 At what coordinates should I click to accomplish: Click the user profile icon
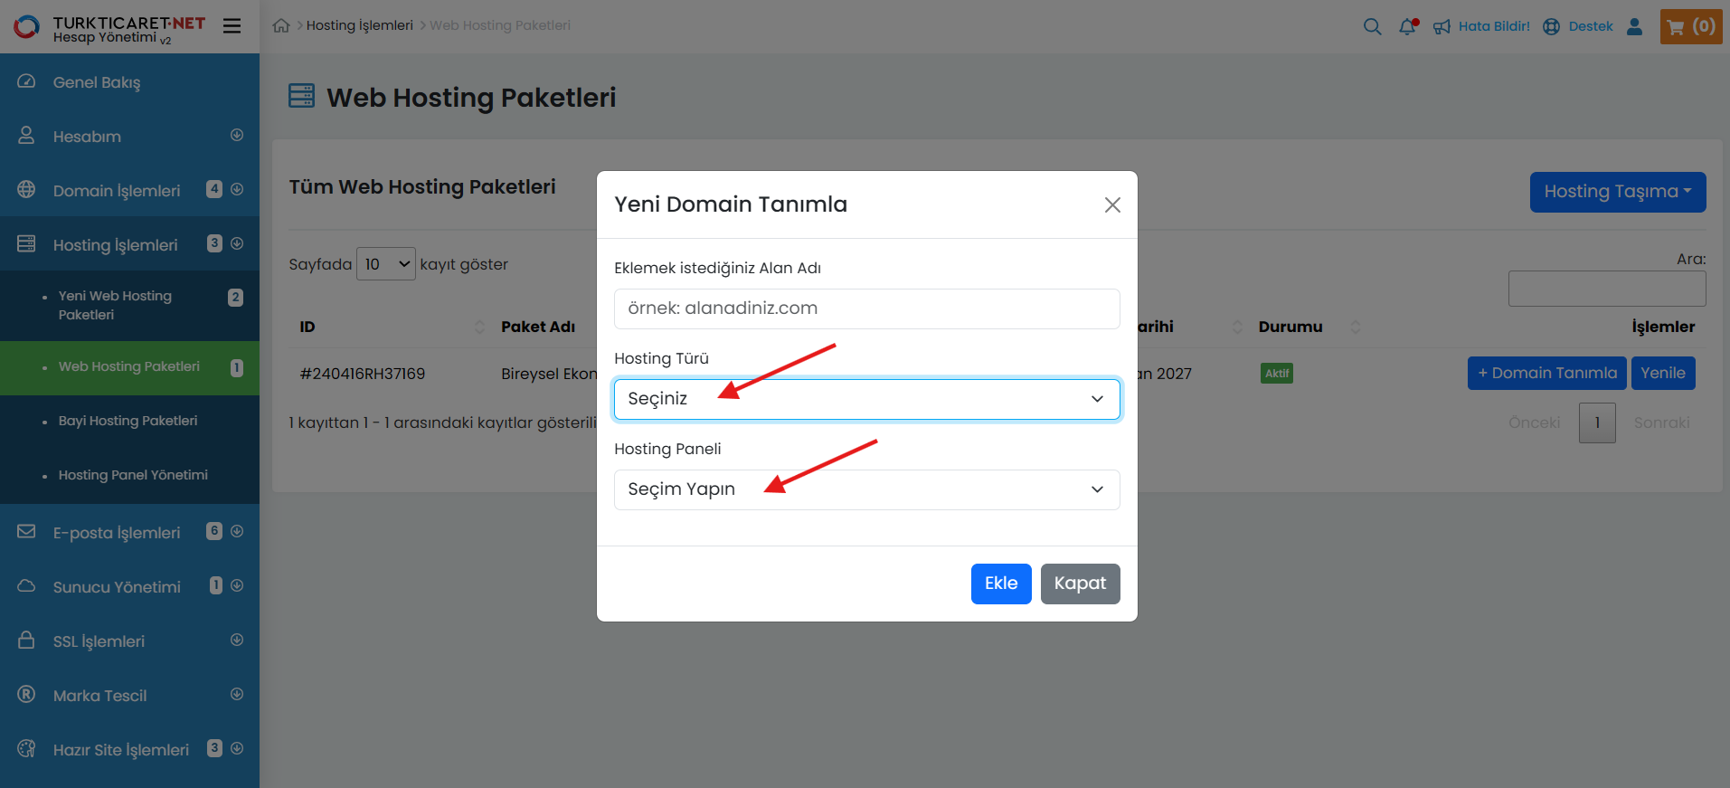click(1634, 26)
